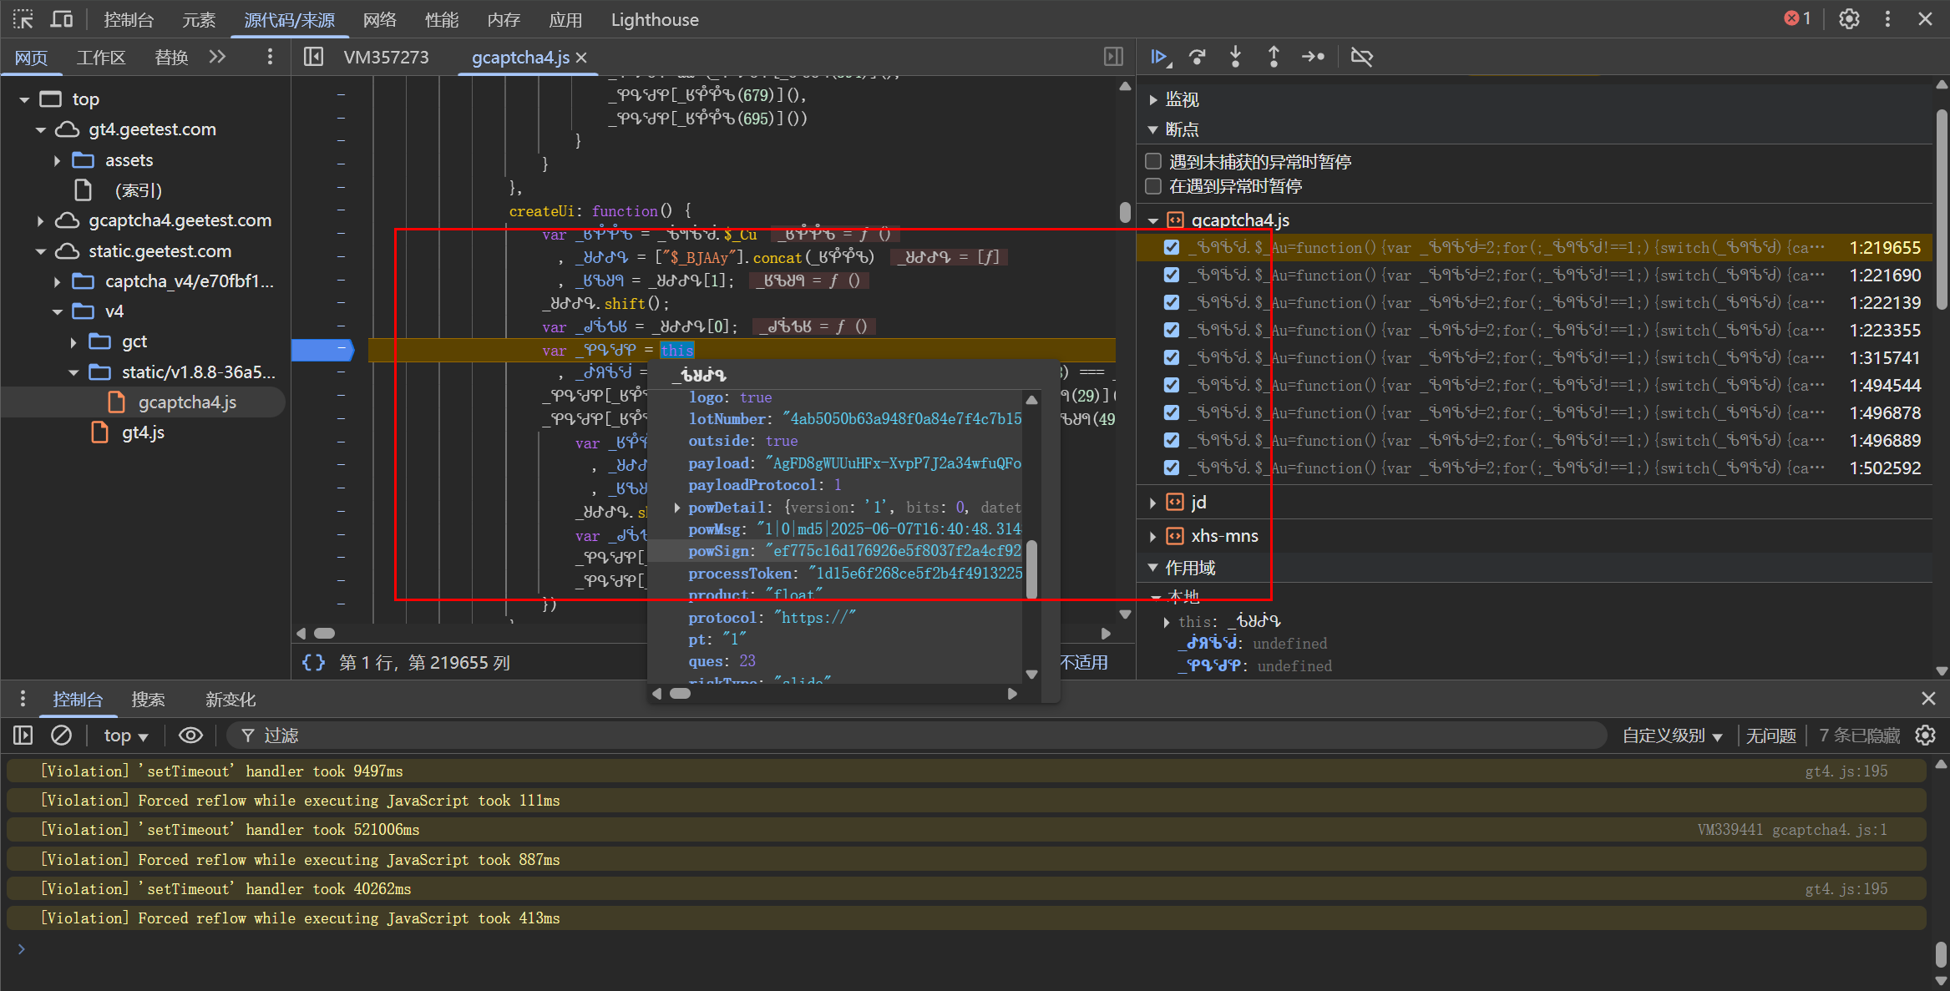Close the console drawer

1928,699
